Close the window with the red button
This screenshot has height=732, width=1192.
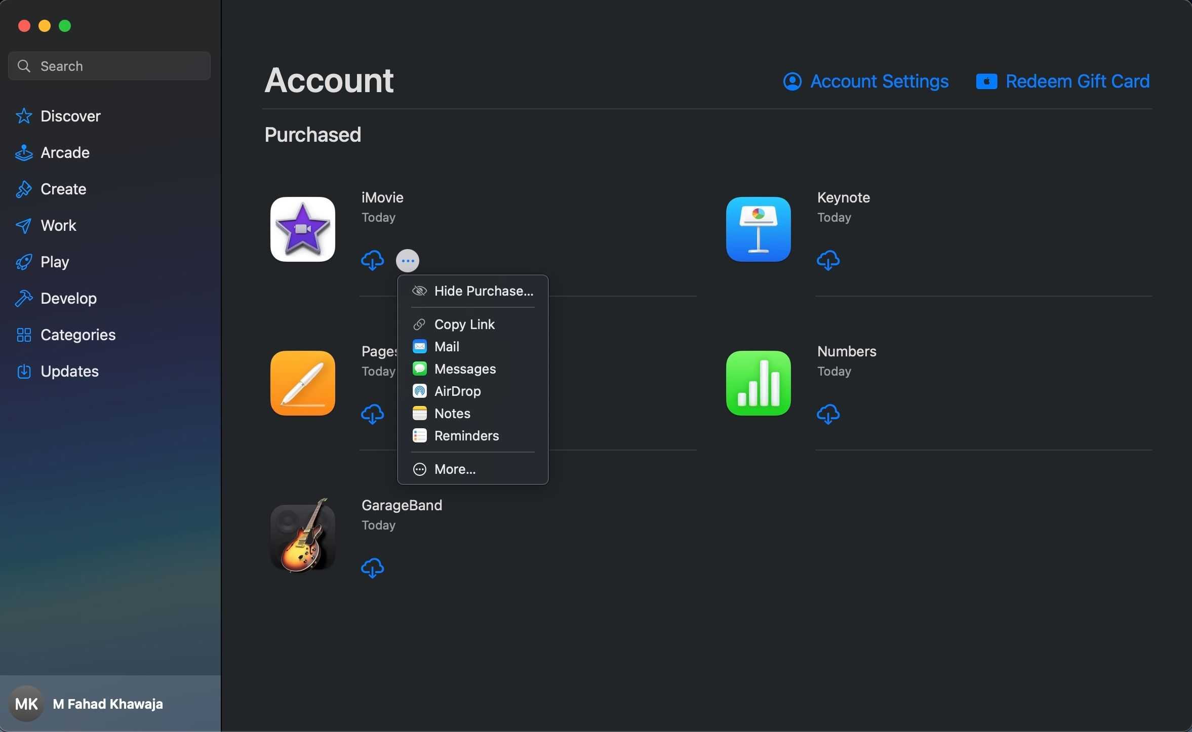24,26
